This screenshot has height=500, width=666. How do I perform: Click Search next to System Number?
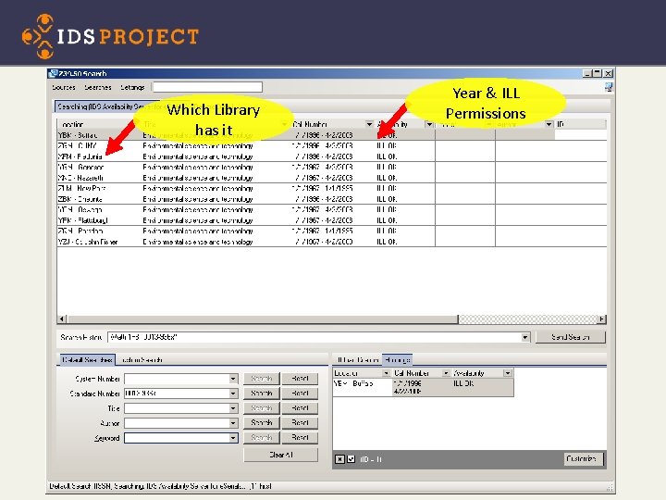coord(261,379)
